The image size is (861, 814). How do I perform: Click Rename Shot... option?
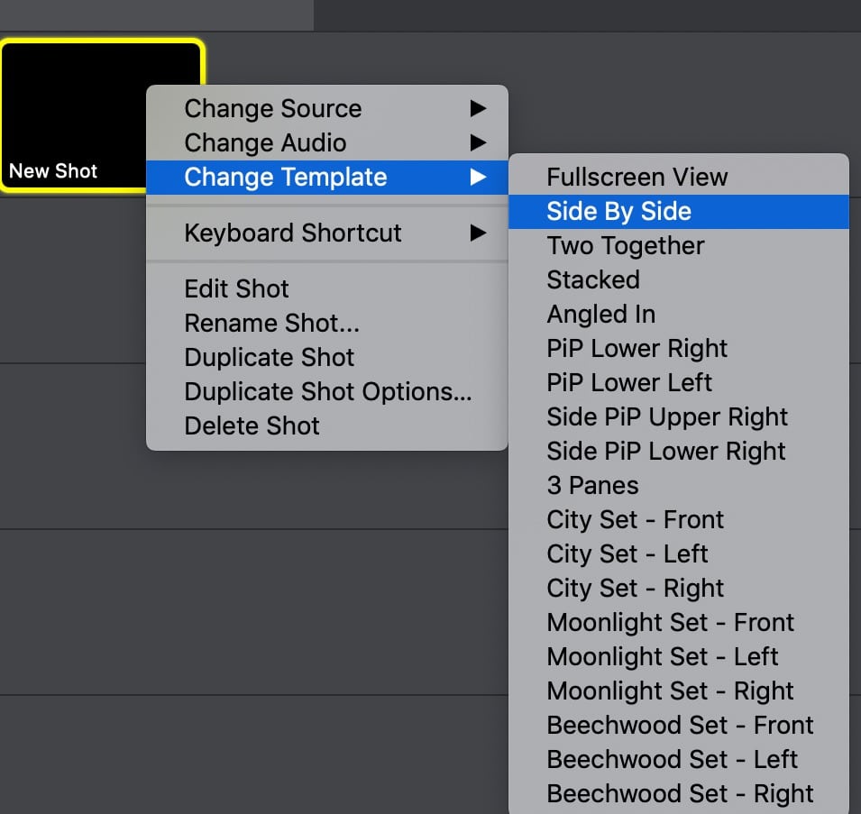[271, 324]
